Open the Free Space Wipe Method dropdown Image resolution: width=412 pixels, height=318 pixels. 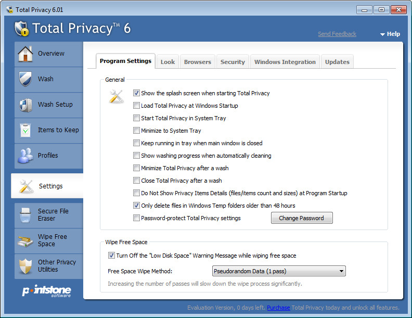click(279, 271)
